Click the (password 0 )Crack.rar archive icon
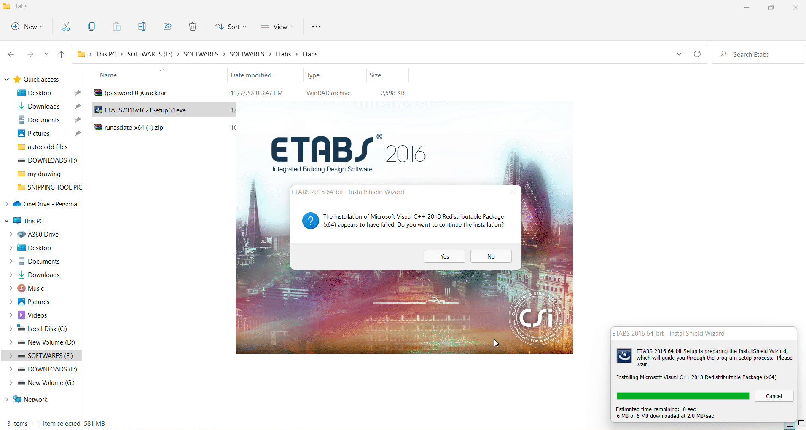806x430 pixels. click(x=98, y=93)
